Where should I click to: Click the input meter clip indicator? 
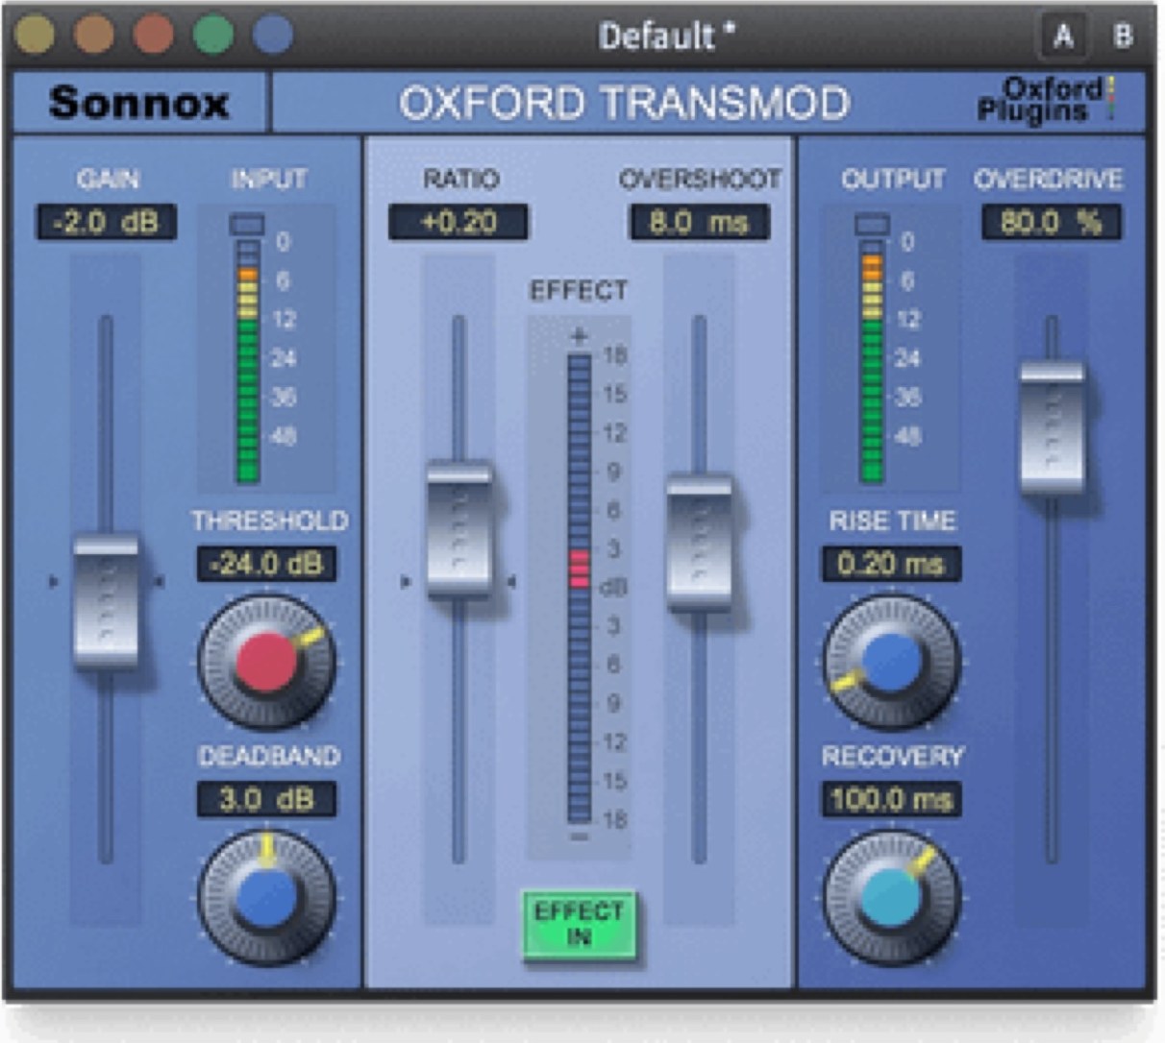point(247,225)
